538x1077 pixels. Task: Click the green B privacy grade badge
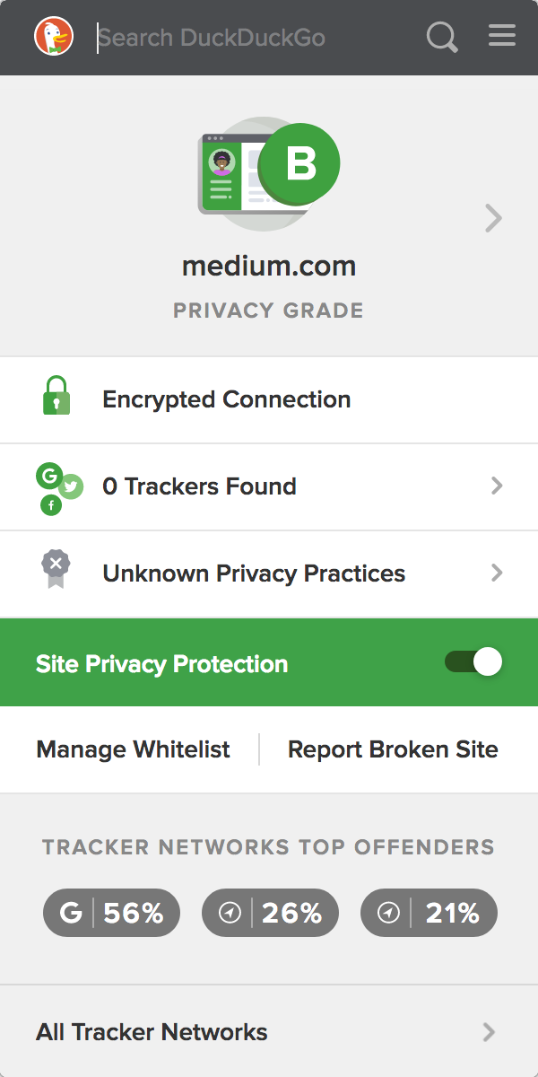299,164
